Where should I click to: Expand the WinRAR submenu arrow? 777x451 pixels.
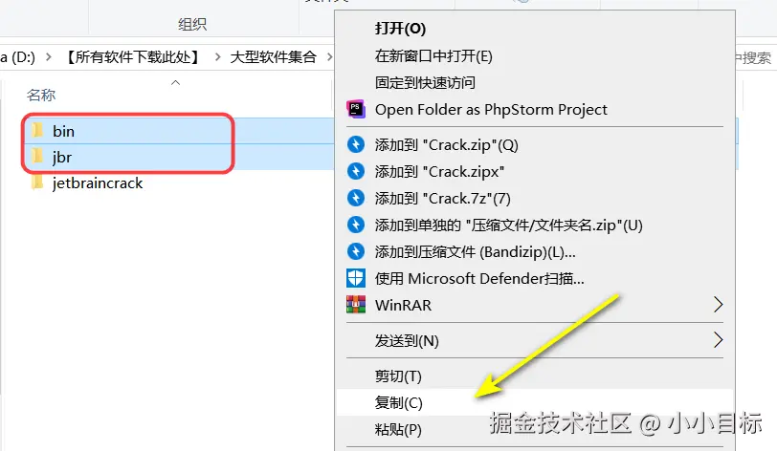(718, 306)
